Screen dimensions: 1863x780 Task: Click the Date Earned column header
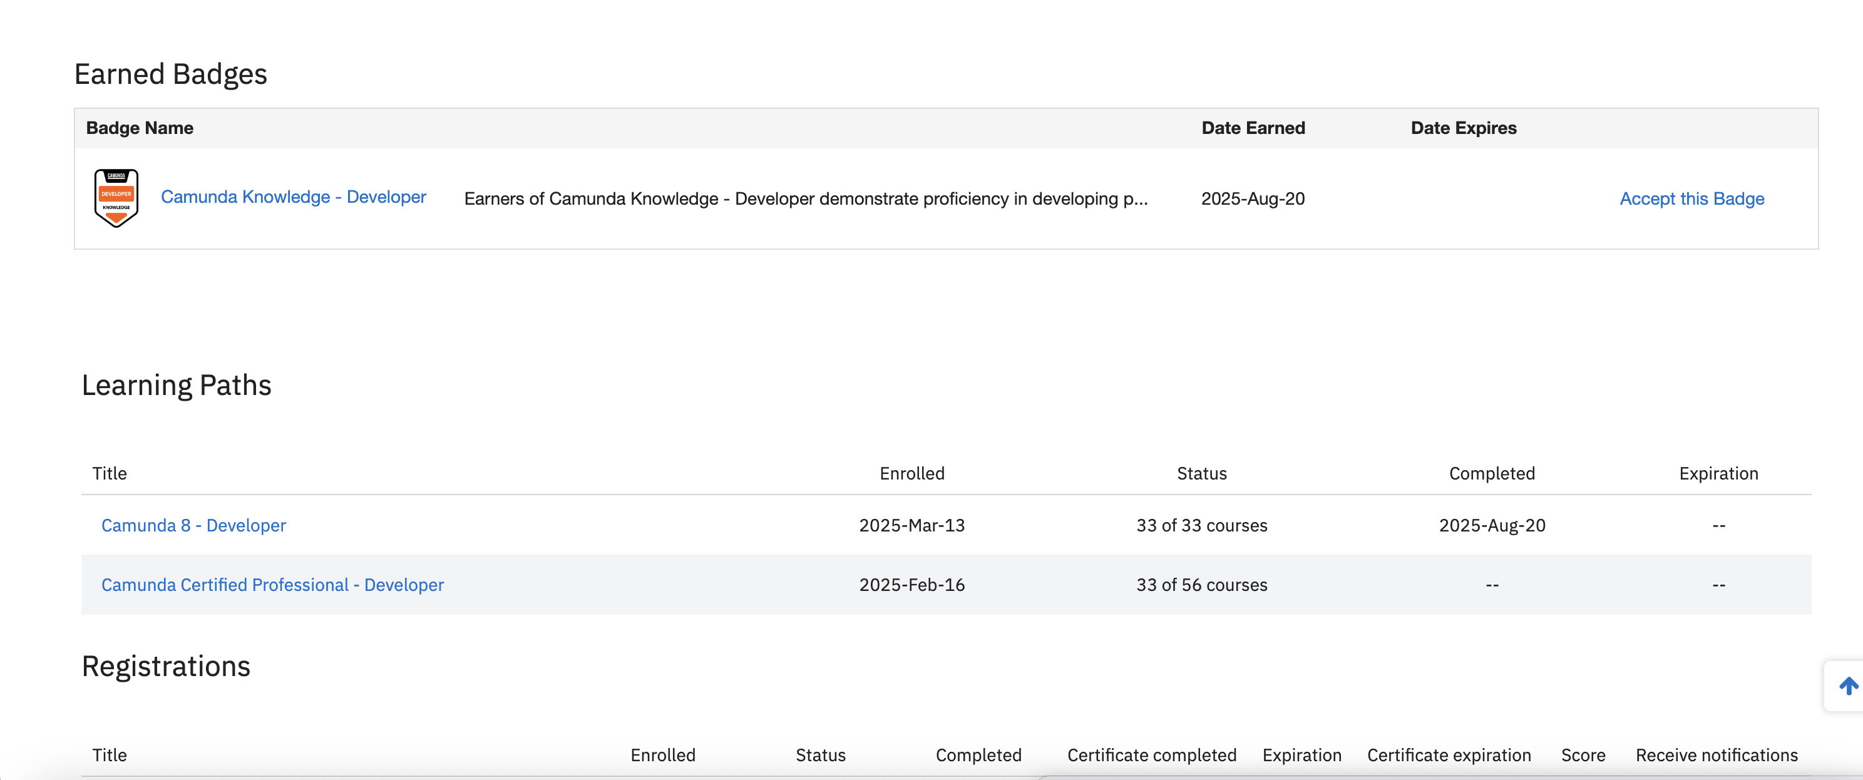click(1253, 128)
